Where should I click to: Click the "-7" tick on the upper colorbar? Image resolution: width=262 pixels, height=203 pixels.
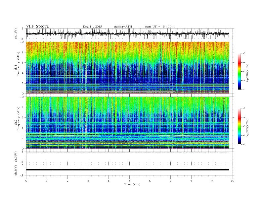(x=244, y=90)
